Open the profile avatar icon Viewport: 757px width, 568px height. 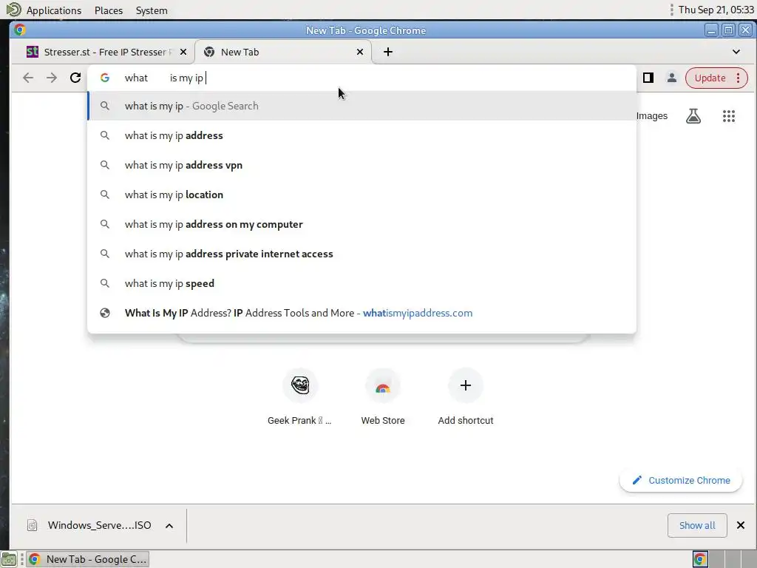pyautogui.click(x=671, y=78)
